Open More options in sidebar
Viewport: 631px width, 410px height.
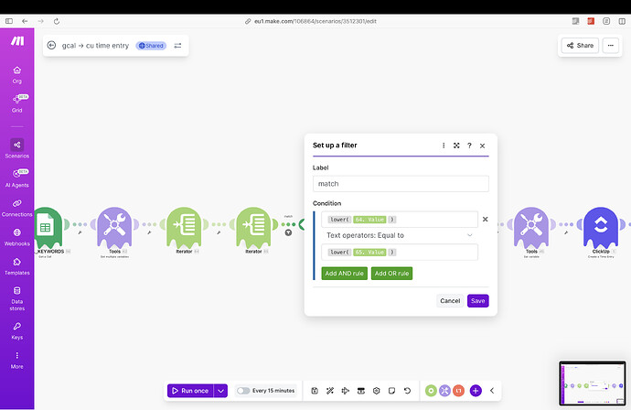pyautogui.click(x=16, y=360)
